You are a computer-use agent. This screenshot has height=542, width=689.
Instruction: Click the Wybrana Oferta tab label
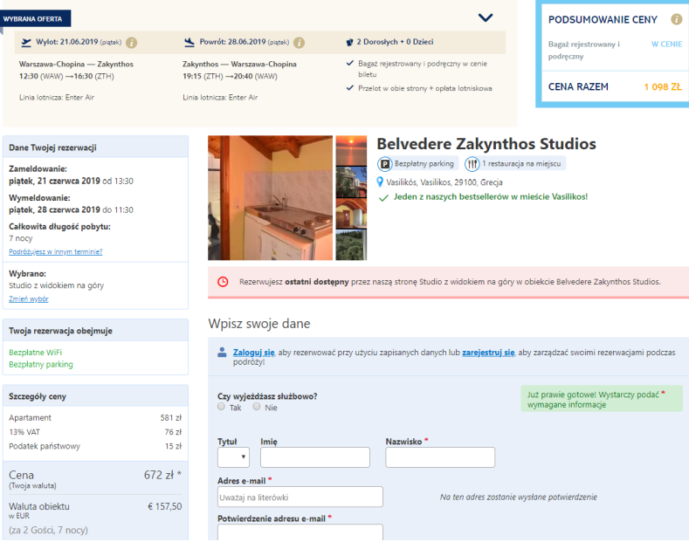pyautogui.click(x=36, y=17)
